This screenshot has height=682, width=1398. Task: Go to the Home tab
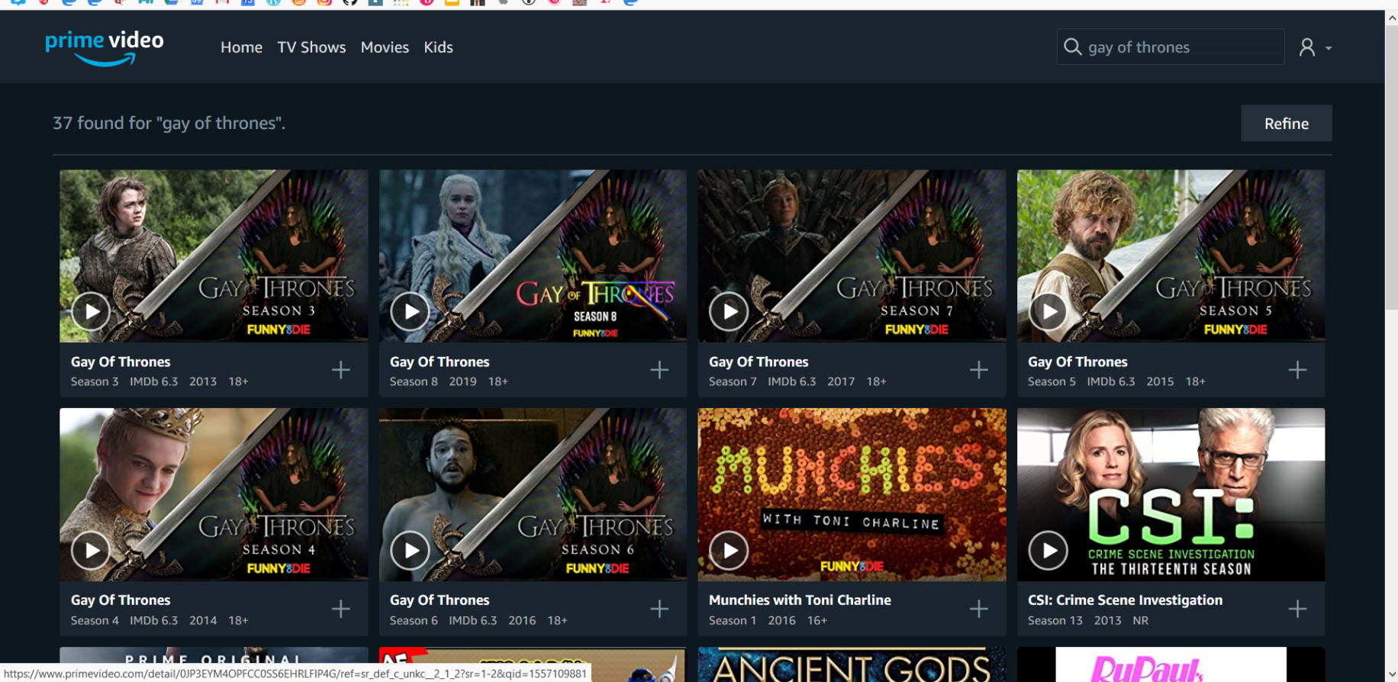pyautogui.click(x=241, y=47)
